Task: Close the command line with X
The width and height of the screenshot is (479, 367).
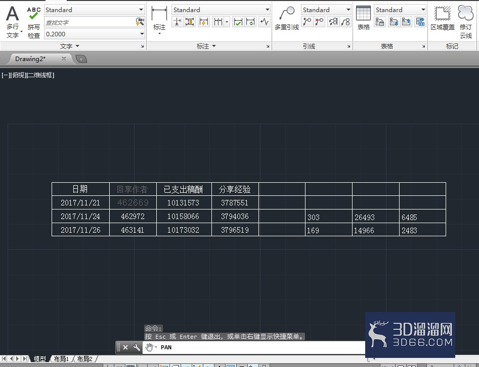Action: (125, 347)
